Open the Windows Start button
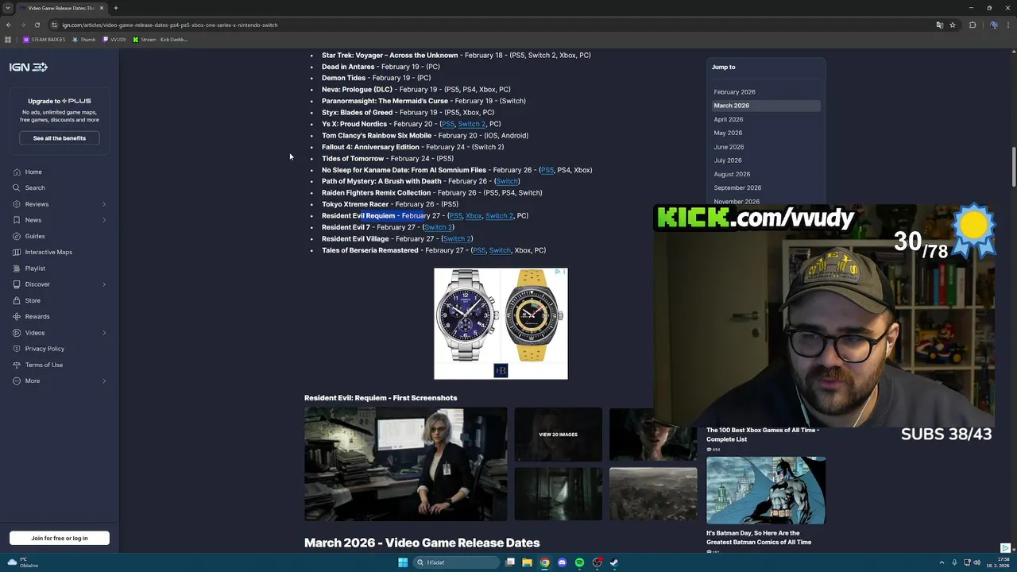Image resolution: width=1017 pixels, height=572 pixels. click(x=403, y=562)
